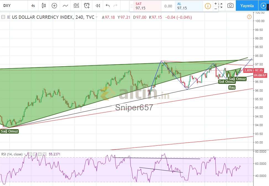Hide the RSI indicator using the eye icon

[x=30, y=154]
